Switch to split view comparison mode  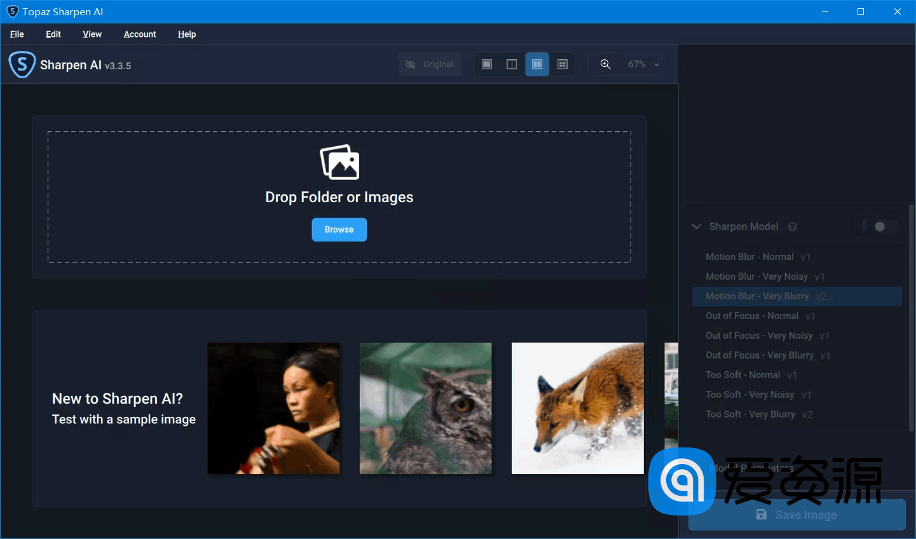512,64
